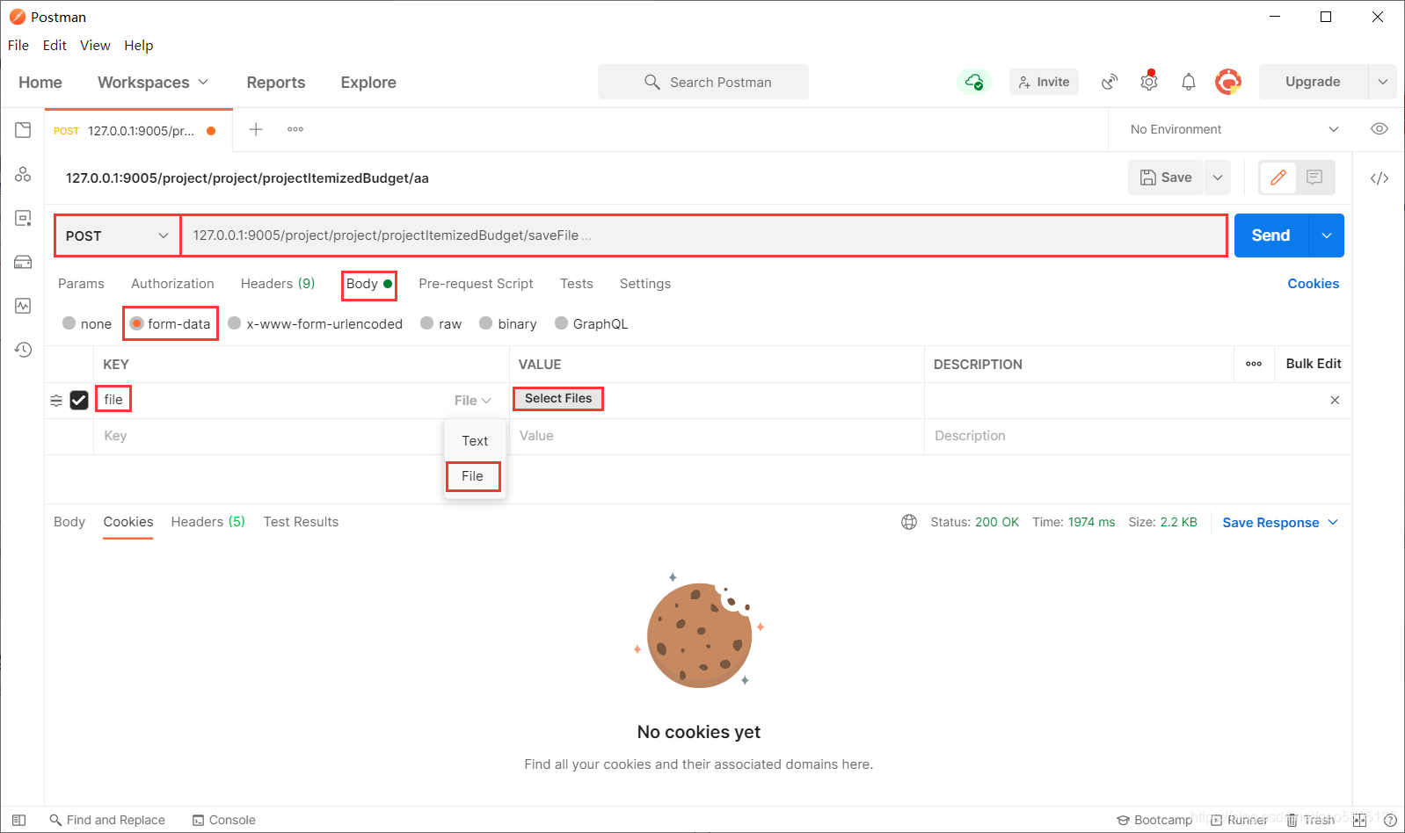The width and height of the screenshot is (1405, 833).
Task: Expand the Send button arrow
Action: tap(1327, 235)
